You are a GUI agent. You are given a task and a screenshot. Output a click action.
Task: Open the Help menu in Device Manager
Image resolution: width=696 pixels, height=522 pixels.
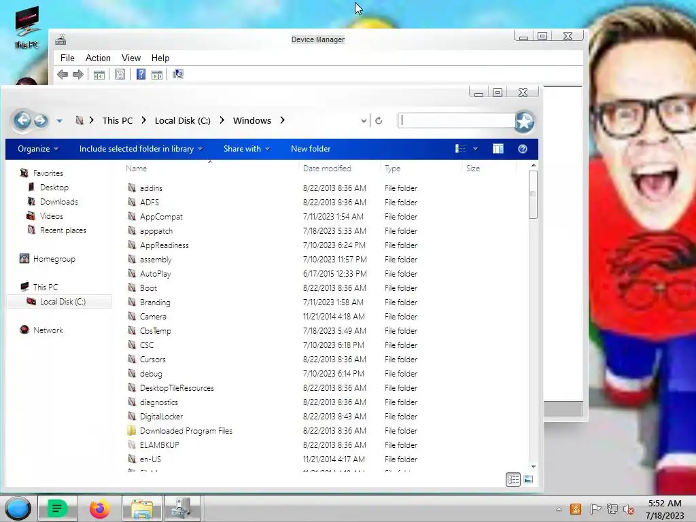(x=160, y=58)
